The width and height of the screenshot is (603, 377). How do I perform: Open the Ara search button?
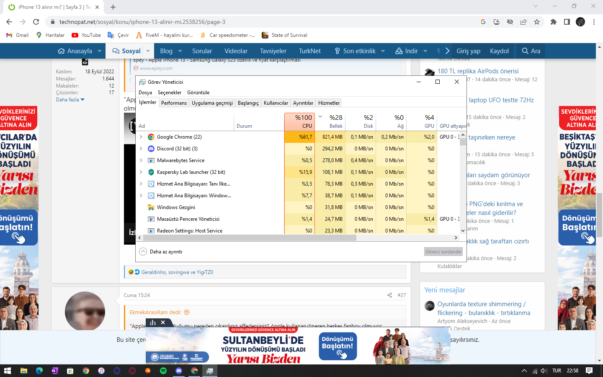tap(531, 51)
